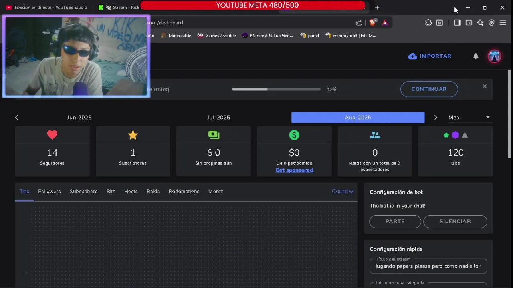The width and height of the screenshot is (513, 288).
Task: Click the 40% setup progress bar
Action: point(276,89)
